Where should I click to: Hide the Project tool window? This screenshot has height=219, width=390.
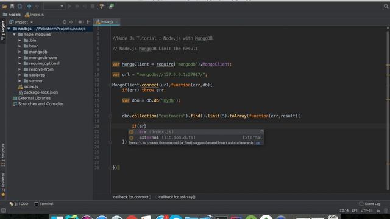88,22
